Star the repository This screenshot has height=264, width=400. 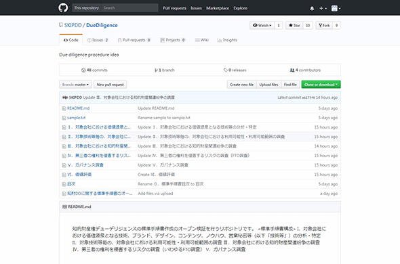tap(294, 25)
